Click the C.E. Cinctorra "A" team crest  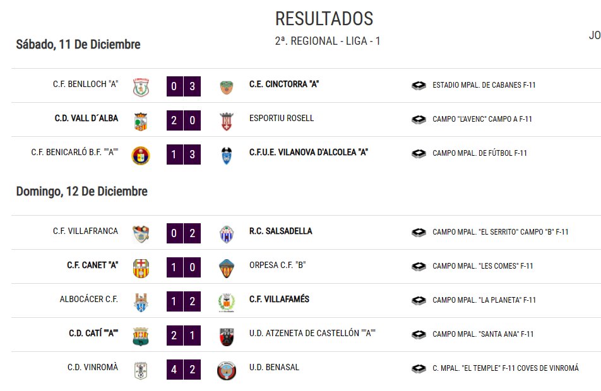(227, 87)
